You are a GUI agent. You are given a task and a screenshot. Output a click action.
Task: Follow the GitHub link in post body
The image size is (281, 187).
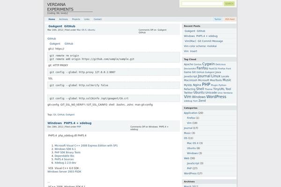52,39
